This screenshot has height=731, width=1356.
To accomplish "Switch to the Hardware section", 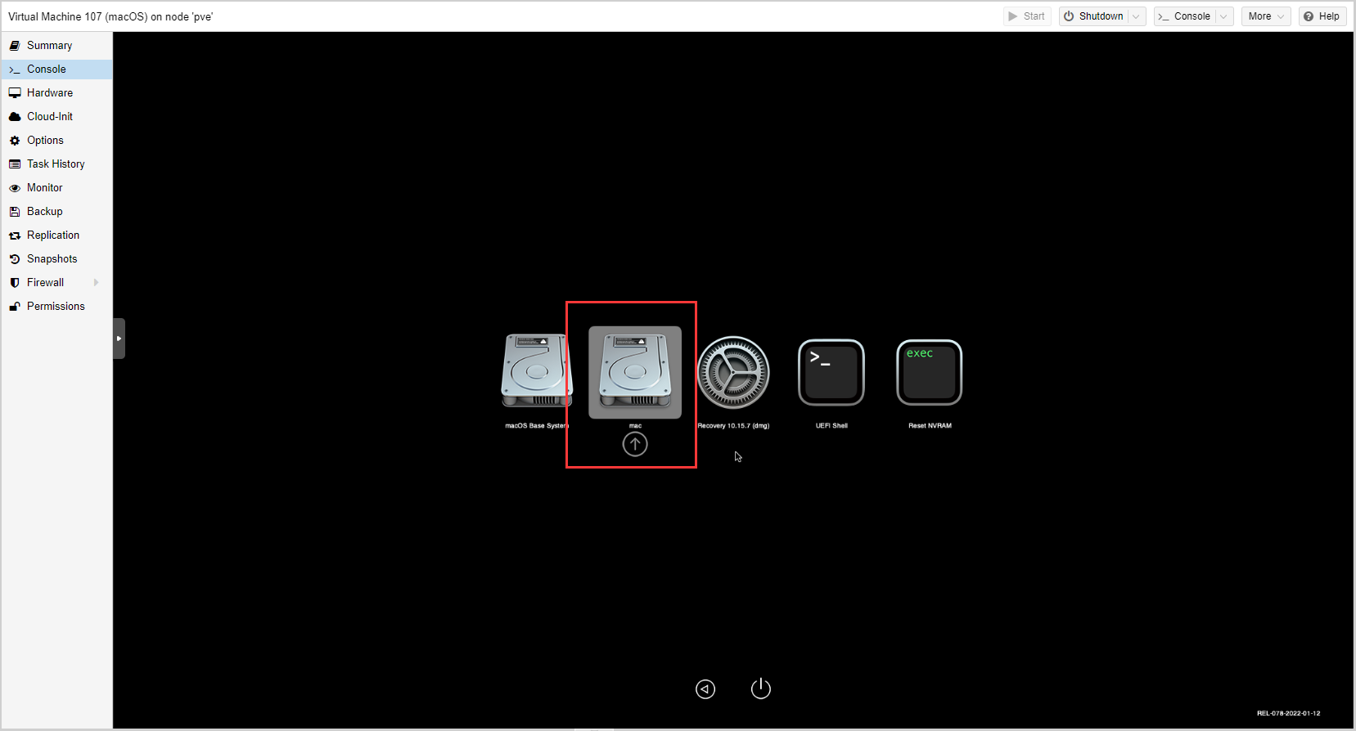I will [x=49, y=93].
